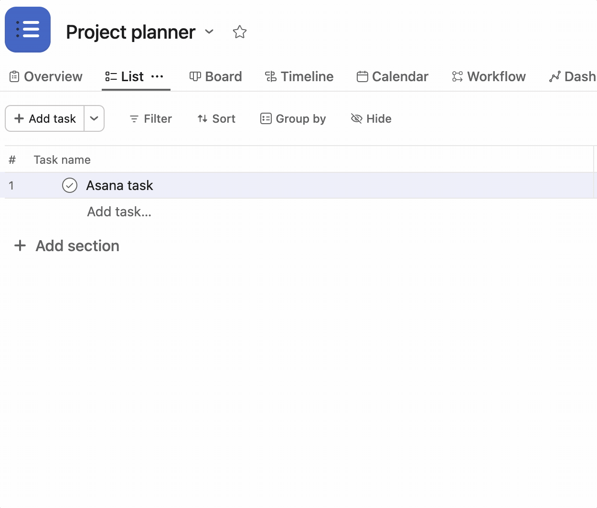597x508 pixels.
Task: Click the row number 1 cell
Action: [11, 185]
